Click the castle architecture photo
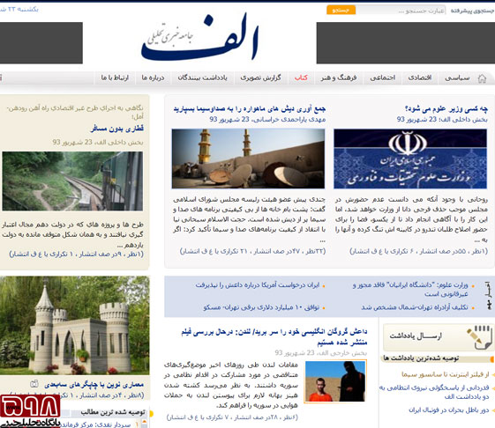 (74, 325)
